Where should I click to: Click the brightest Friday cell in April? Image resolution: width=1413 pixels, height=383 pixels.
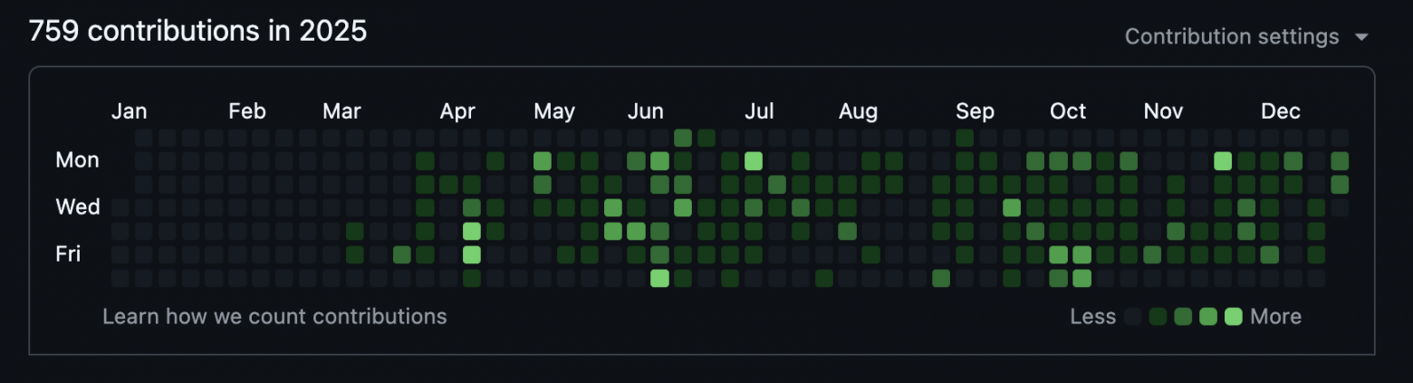(472, 254)
